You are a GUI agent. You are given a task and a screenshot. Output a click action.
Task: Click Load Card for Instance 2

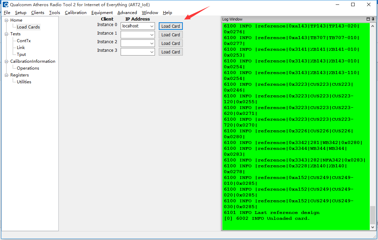[x=171, y=43]
